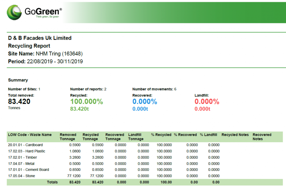This screenshot has width=286, height=187.
Task: Click Metal removed tonnage 0.5000
Action: [x=75, y=164]
